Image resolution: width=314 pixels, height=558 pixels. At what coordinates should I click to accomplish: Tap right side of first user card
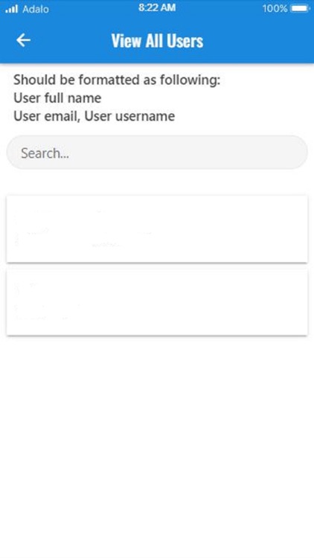pos(271,229)
